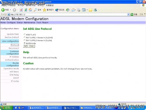Select the Multimode radio option
This screenshot has width=146, height=110.
point(25,43)
